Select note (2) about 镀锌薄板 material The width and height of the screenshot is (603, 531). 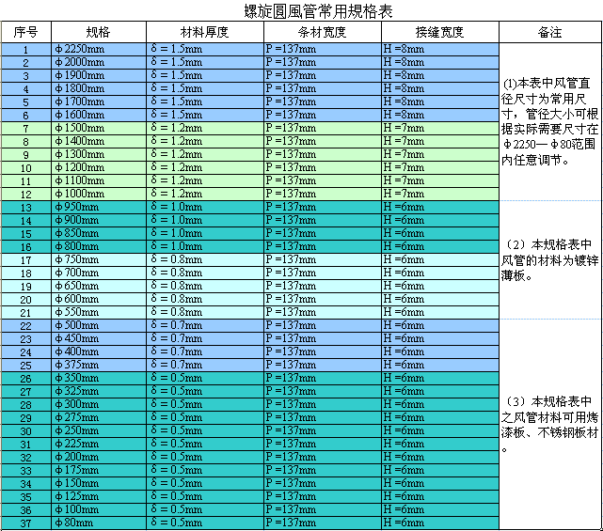(x=550, y=258)
